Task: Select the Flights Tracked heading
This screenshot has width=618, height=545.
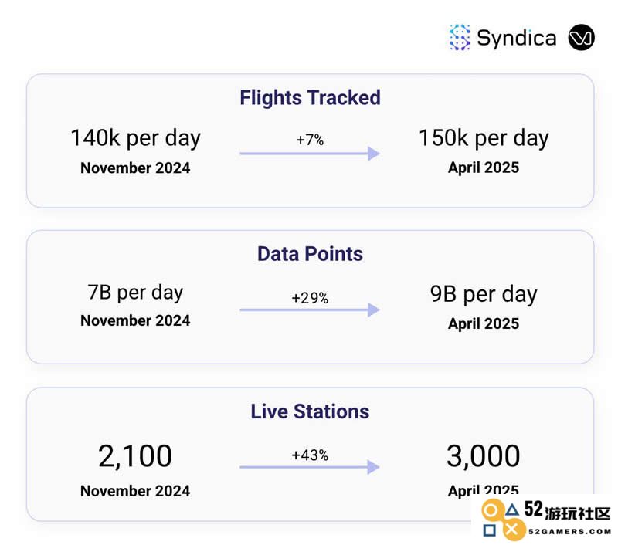Action: coord(311,98)
